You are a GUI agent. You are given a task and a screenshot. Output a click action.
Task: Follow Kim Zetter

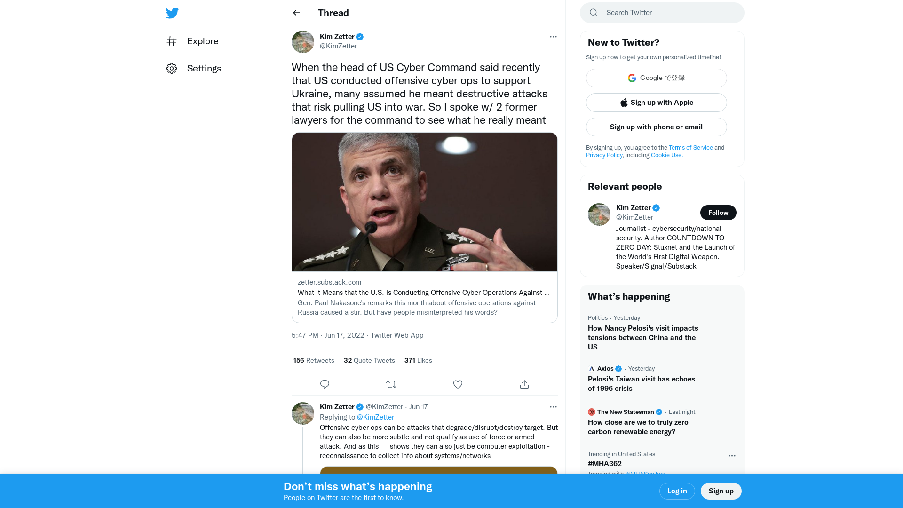pyautogui.click(x=718, y=213)
